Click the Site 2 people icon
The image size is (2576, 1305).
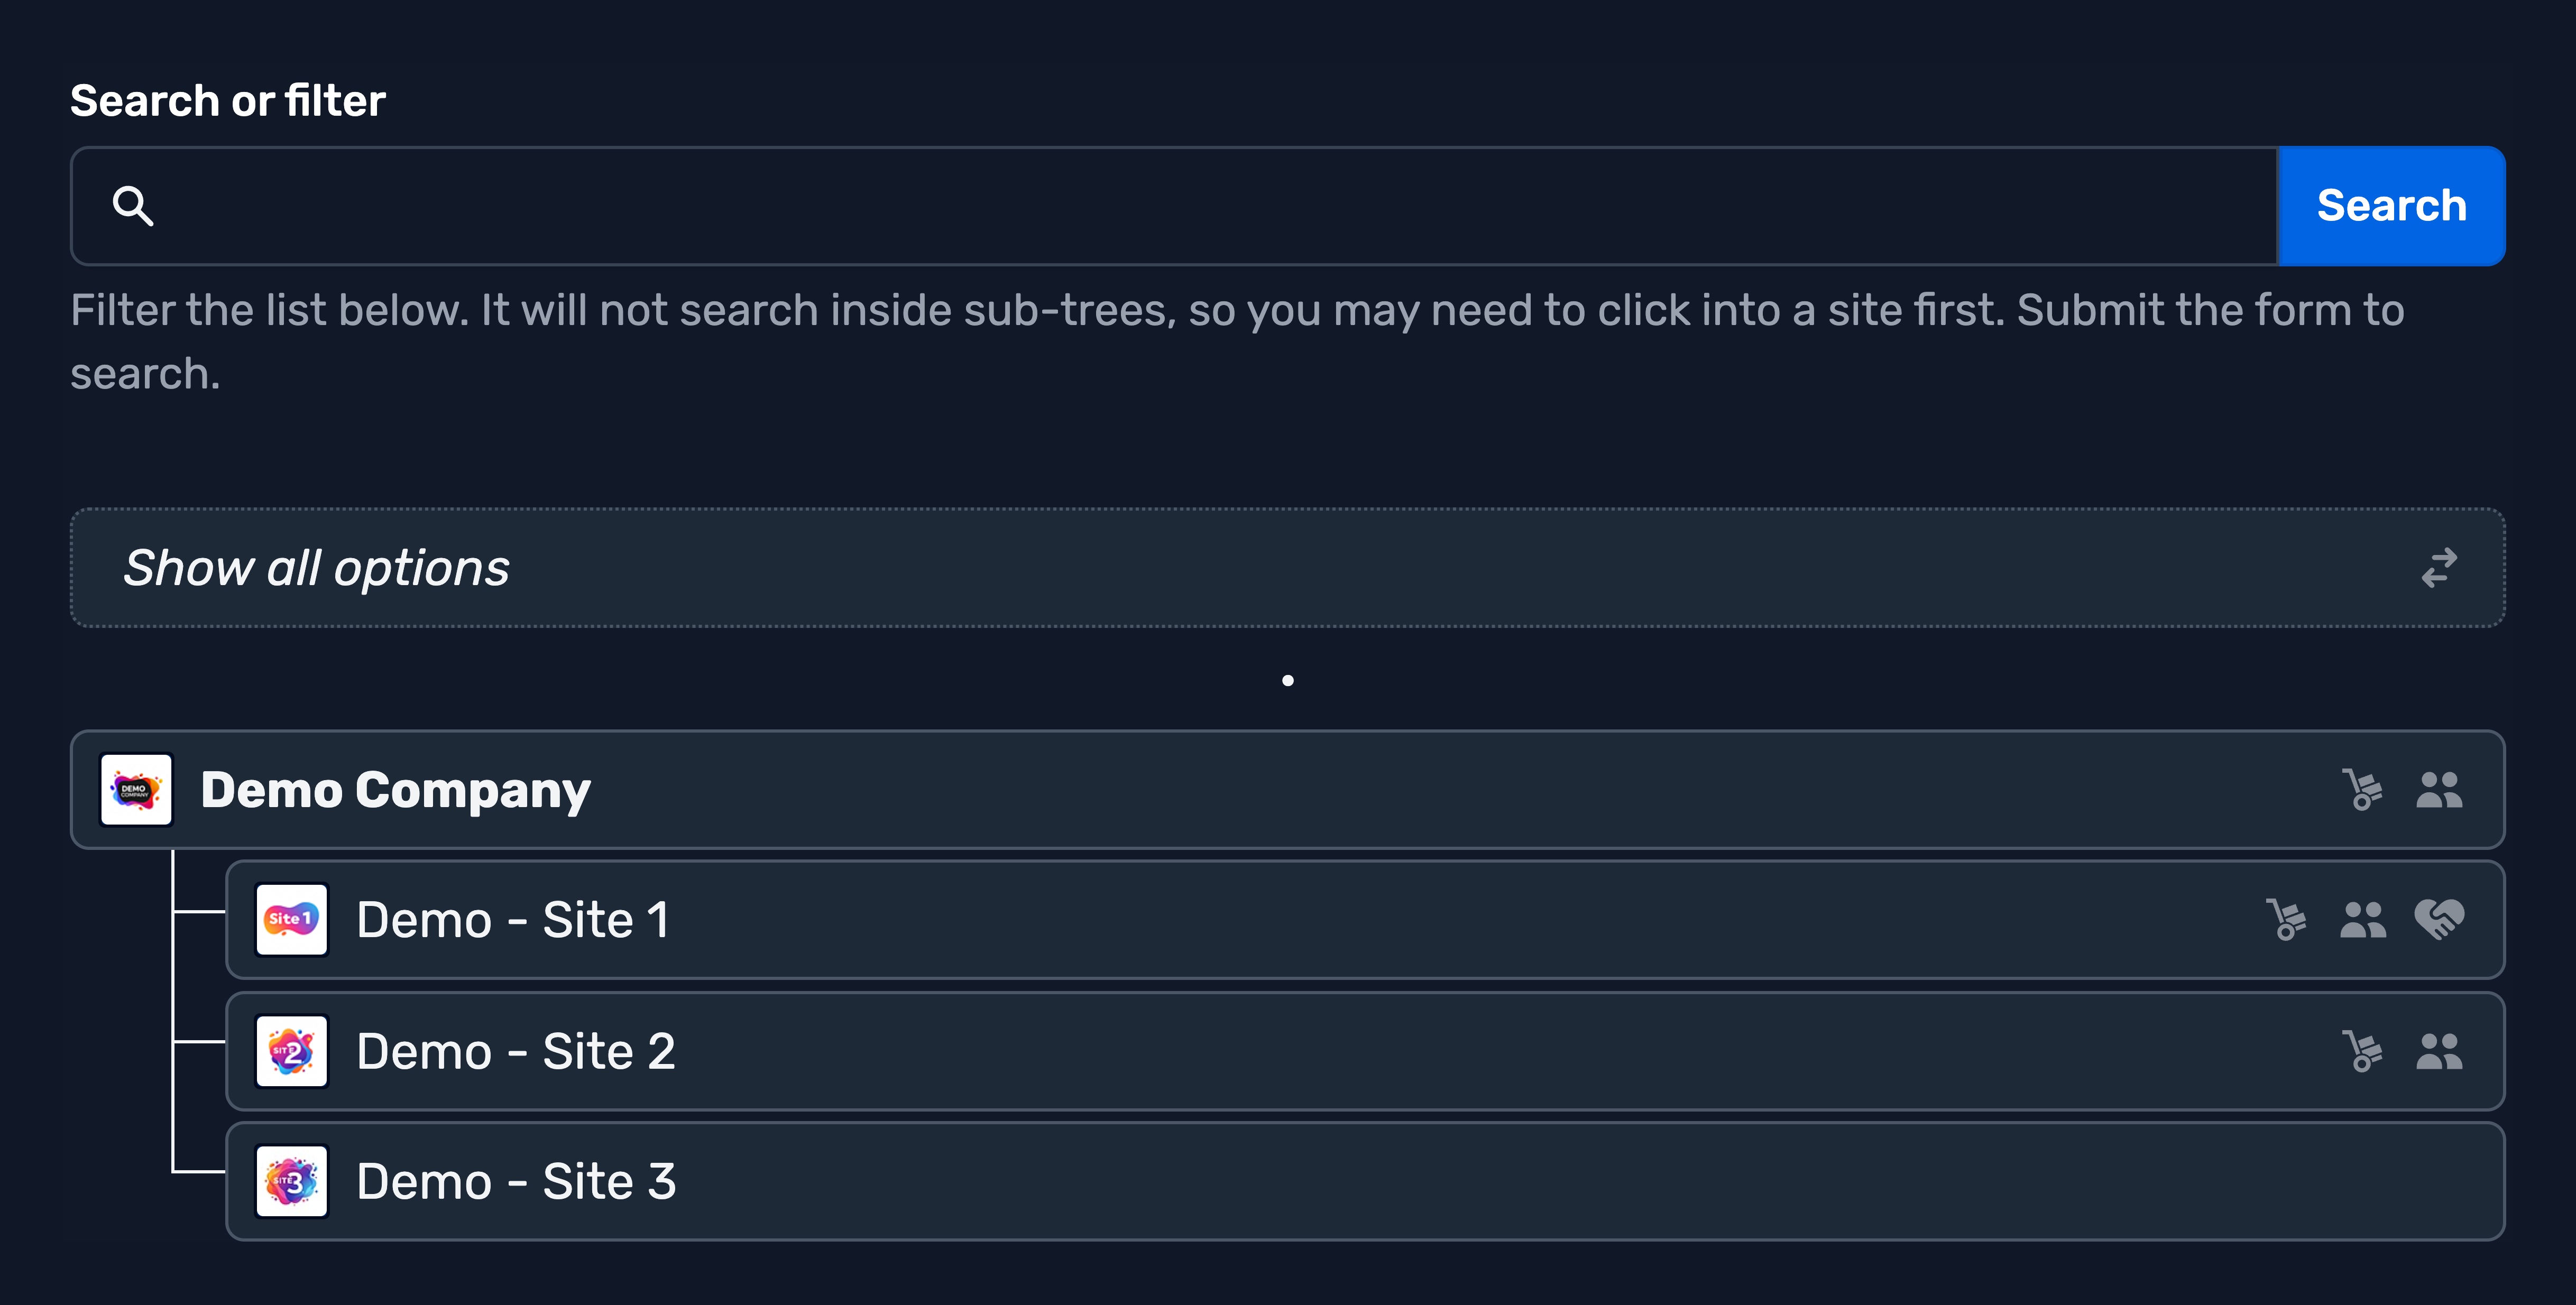pos(2439,1051)
